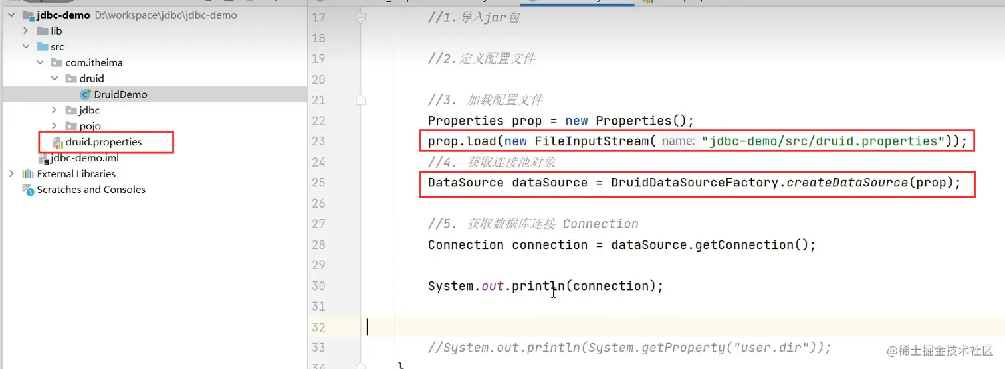The image size is (1005, 369).
Task: Click line number 23 in gutter
Action: pyautogui.click(x=318, y=141)
